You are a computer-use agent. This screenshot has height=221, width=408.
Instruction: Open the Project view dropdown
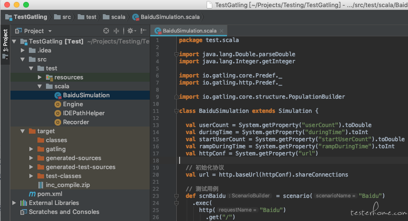tap(50, 31)
